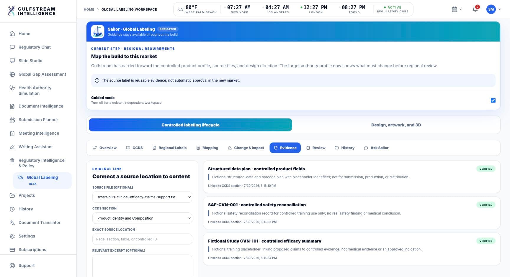Open Document Translator from the sidebar
510x277 pixels.
point(40,222)
